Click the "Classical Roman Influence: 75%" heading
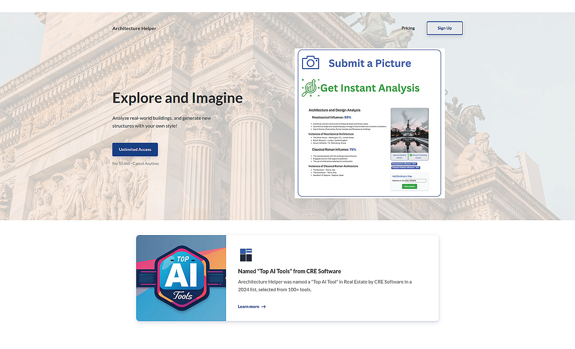 (334, 150)
